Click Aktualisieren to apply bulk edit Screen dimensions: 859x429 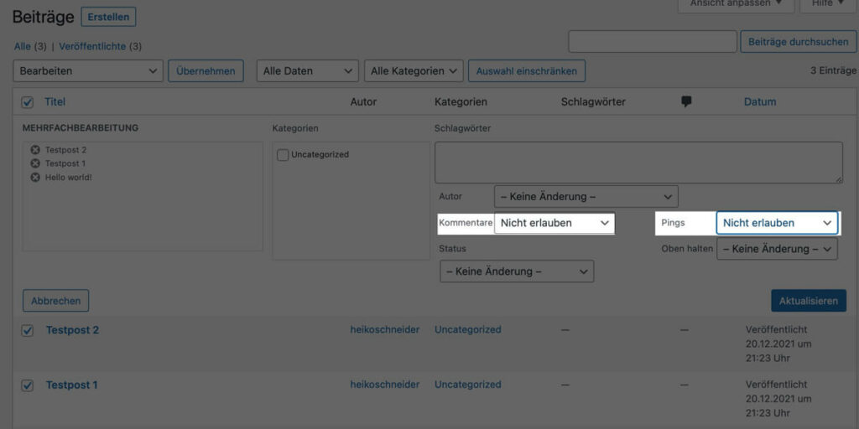click(809, 301)
